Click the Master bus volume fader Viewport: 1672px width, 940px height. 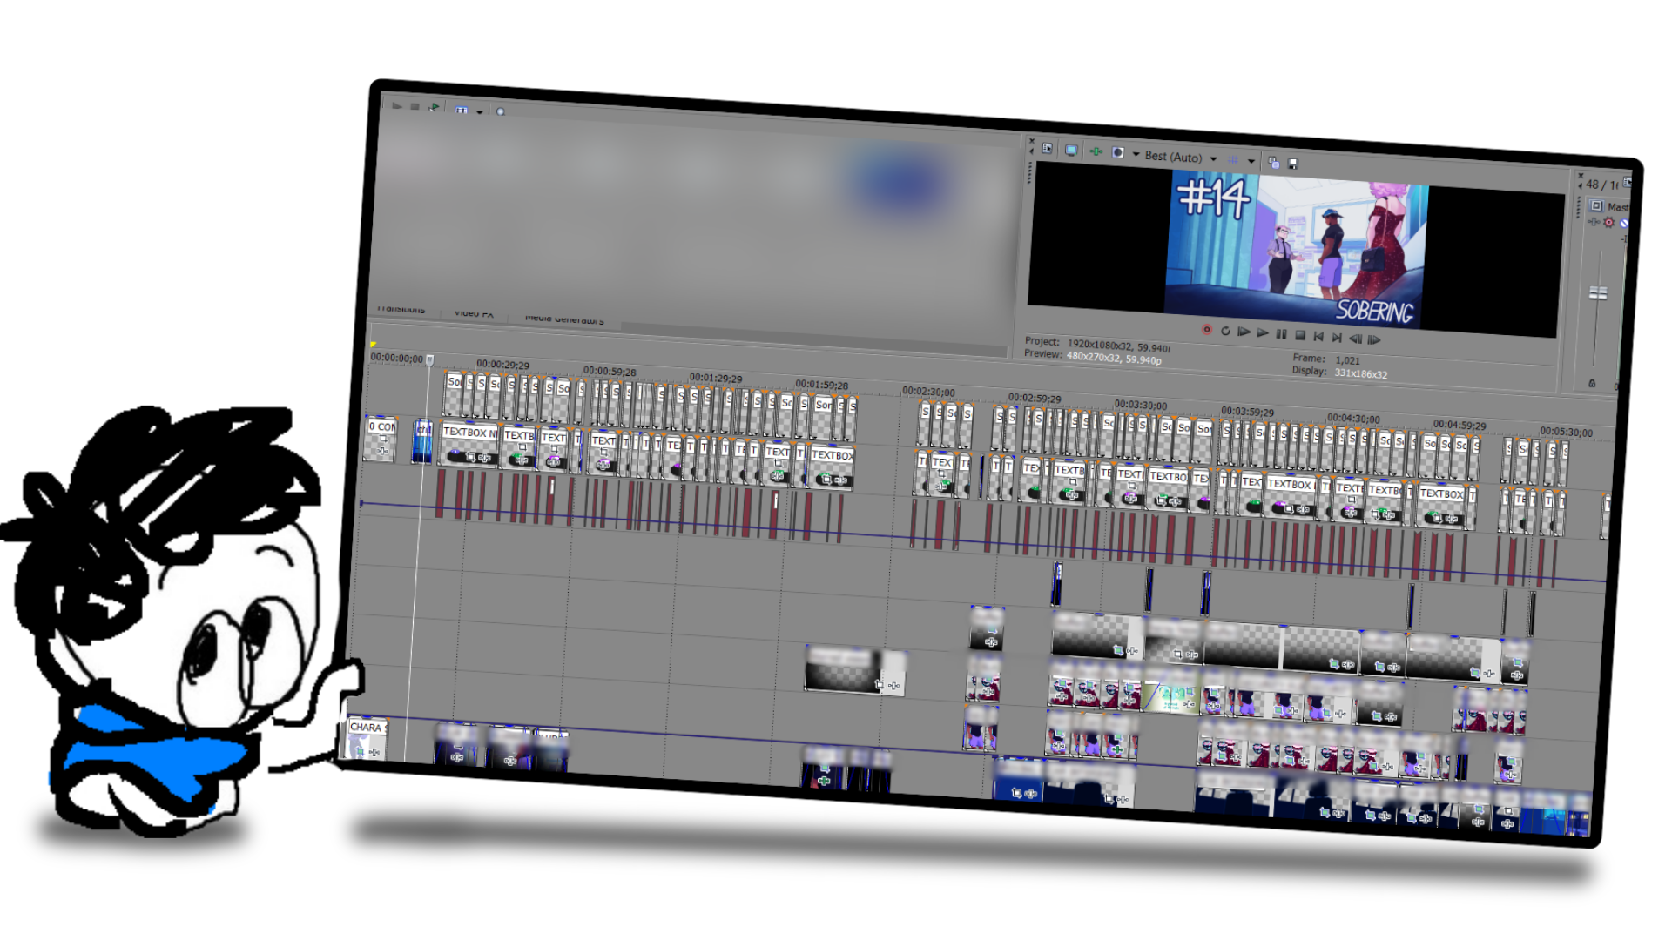coord(1598,293)
